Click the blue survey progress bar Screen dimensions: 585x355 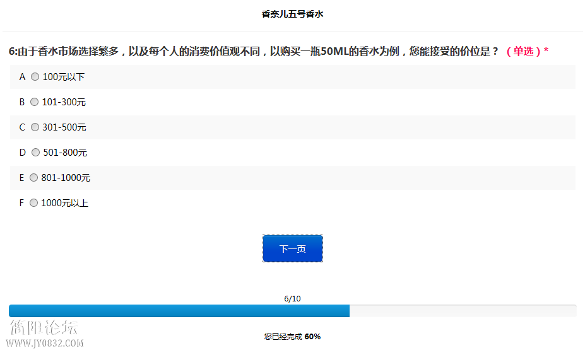click(x=293, y=311)
